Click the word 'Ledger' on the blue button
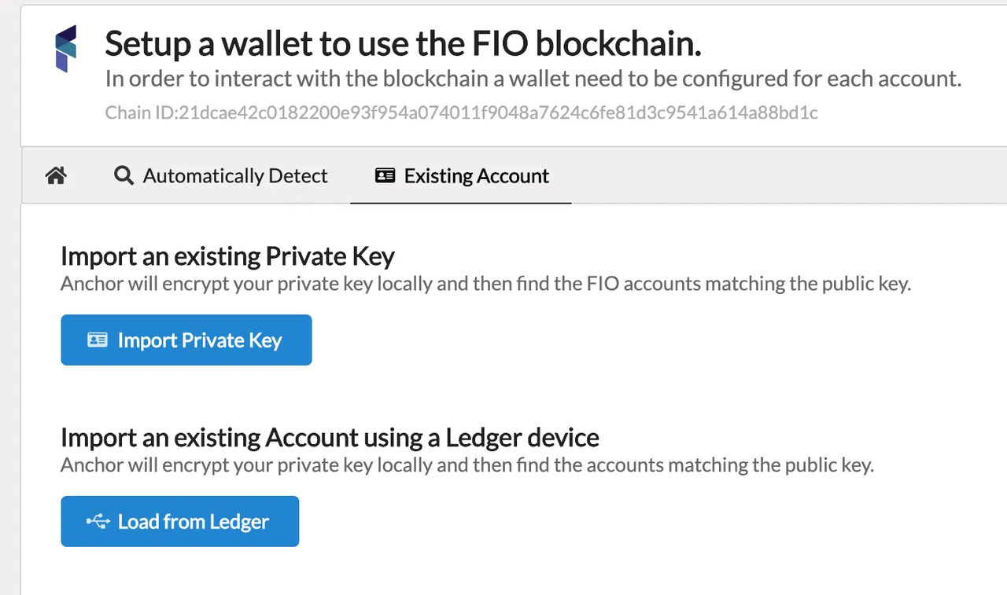 tap(237, 523)
